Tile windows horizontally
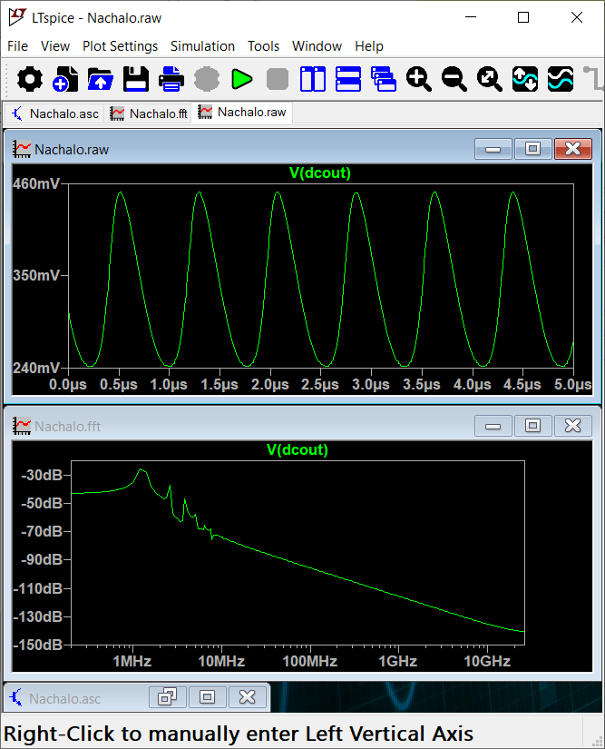 (348, 79)
